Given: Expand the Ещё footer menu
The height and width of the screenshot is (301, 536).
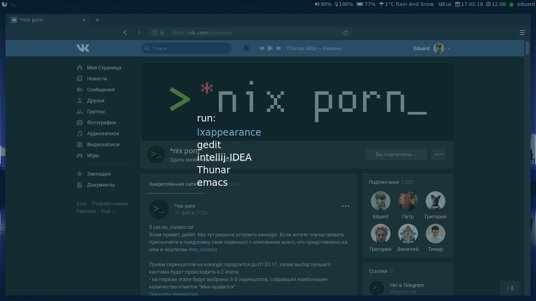Looking at the screenshot, I should point(108,211).
